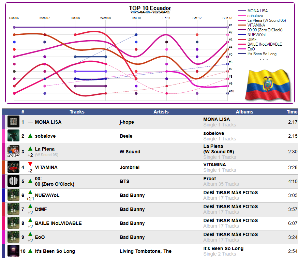
Task: Open the EoO row cover thumbnail
Action: [x=13, y=236]
